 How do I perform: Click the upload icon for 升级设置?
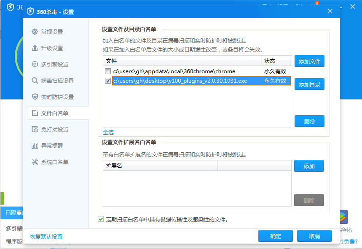35,48
